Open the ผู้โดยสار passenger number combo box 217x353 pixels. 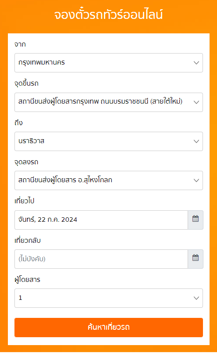109,298
